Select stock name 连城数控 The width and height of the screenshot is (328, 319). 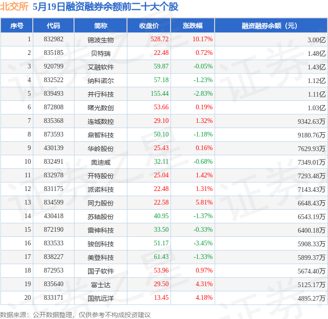[x=101, y=122]
